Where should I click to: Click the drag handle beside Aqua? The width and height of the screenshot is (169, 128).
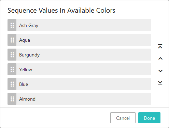12,40
